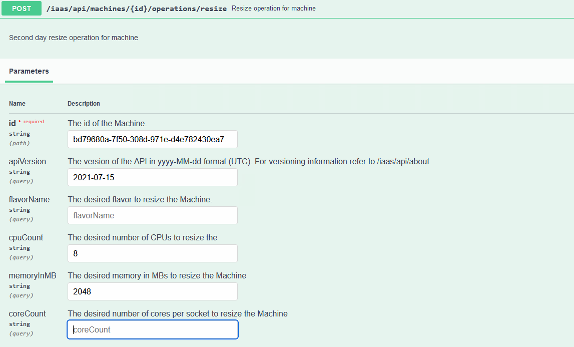Focus the apiVersion field showing 2021-07-15
The height and width of the screenshot is (347, 574).
coord(153,177)
